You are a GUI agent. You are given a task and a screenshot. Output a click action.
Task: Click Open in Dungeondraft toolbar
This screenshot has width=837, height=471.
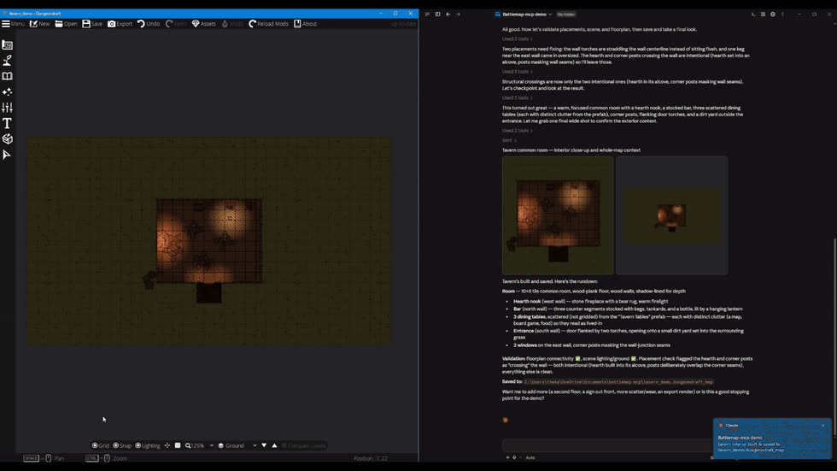click(67, 23)
